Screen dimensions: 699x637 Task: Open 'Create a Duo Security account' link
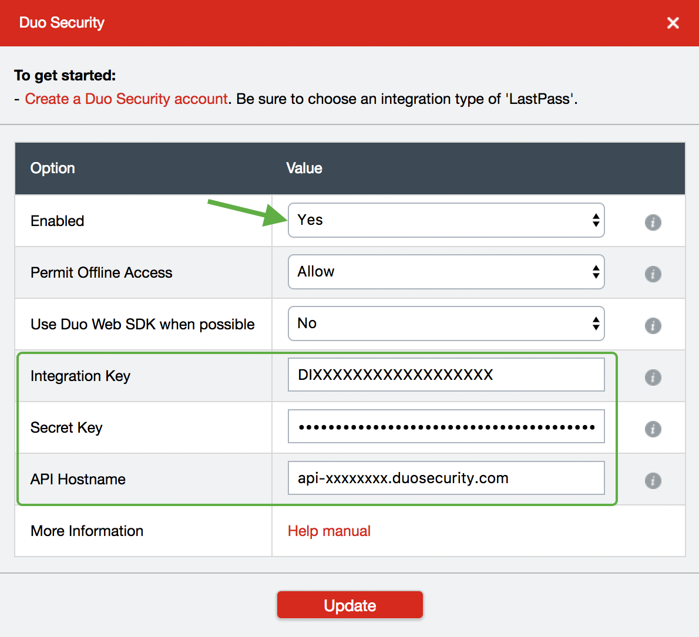126,99
